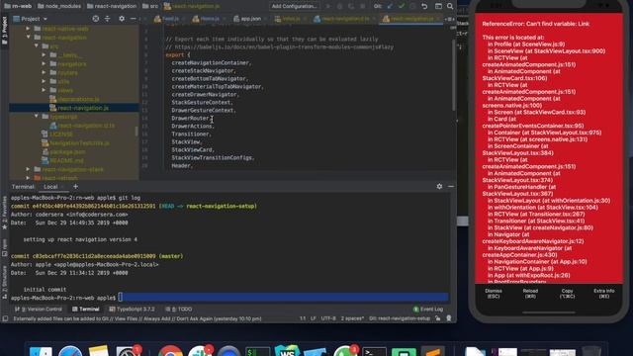Screen dimensions: 633x356
Task: Click the Git update project arrow icon
Action: coord(390,6)
